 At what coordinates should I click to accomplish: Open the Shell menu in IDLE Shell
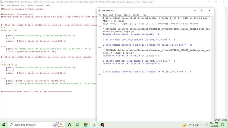tap(111, 15)
